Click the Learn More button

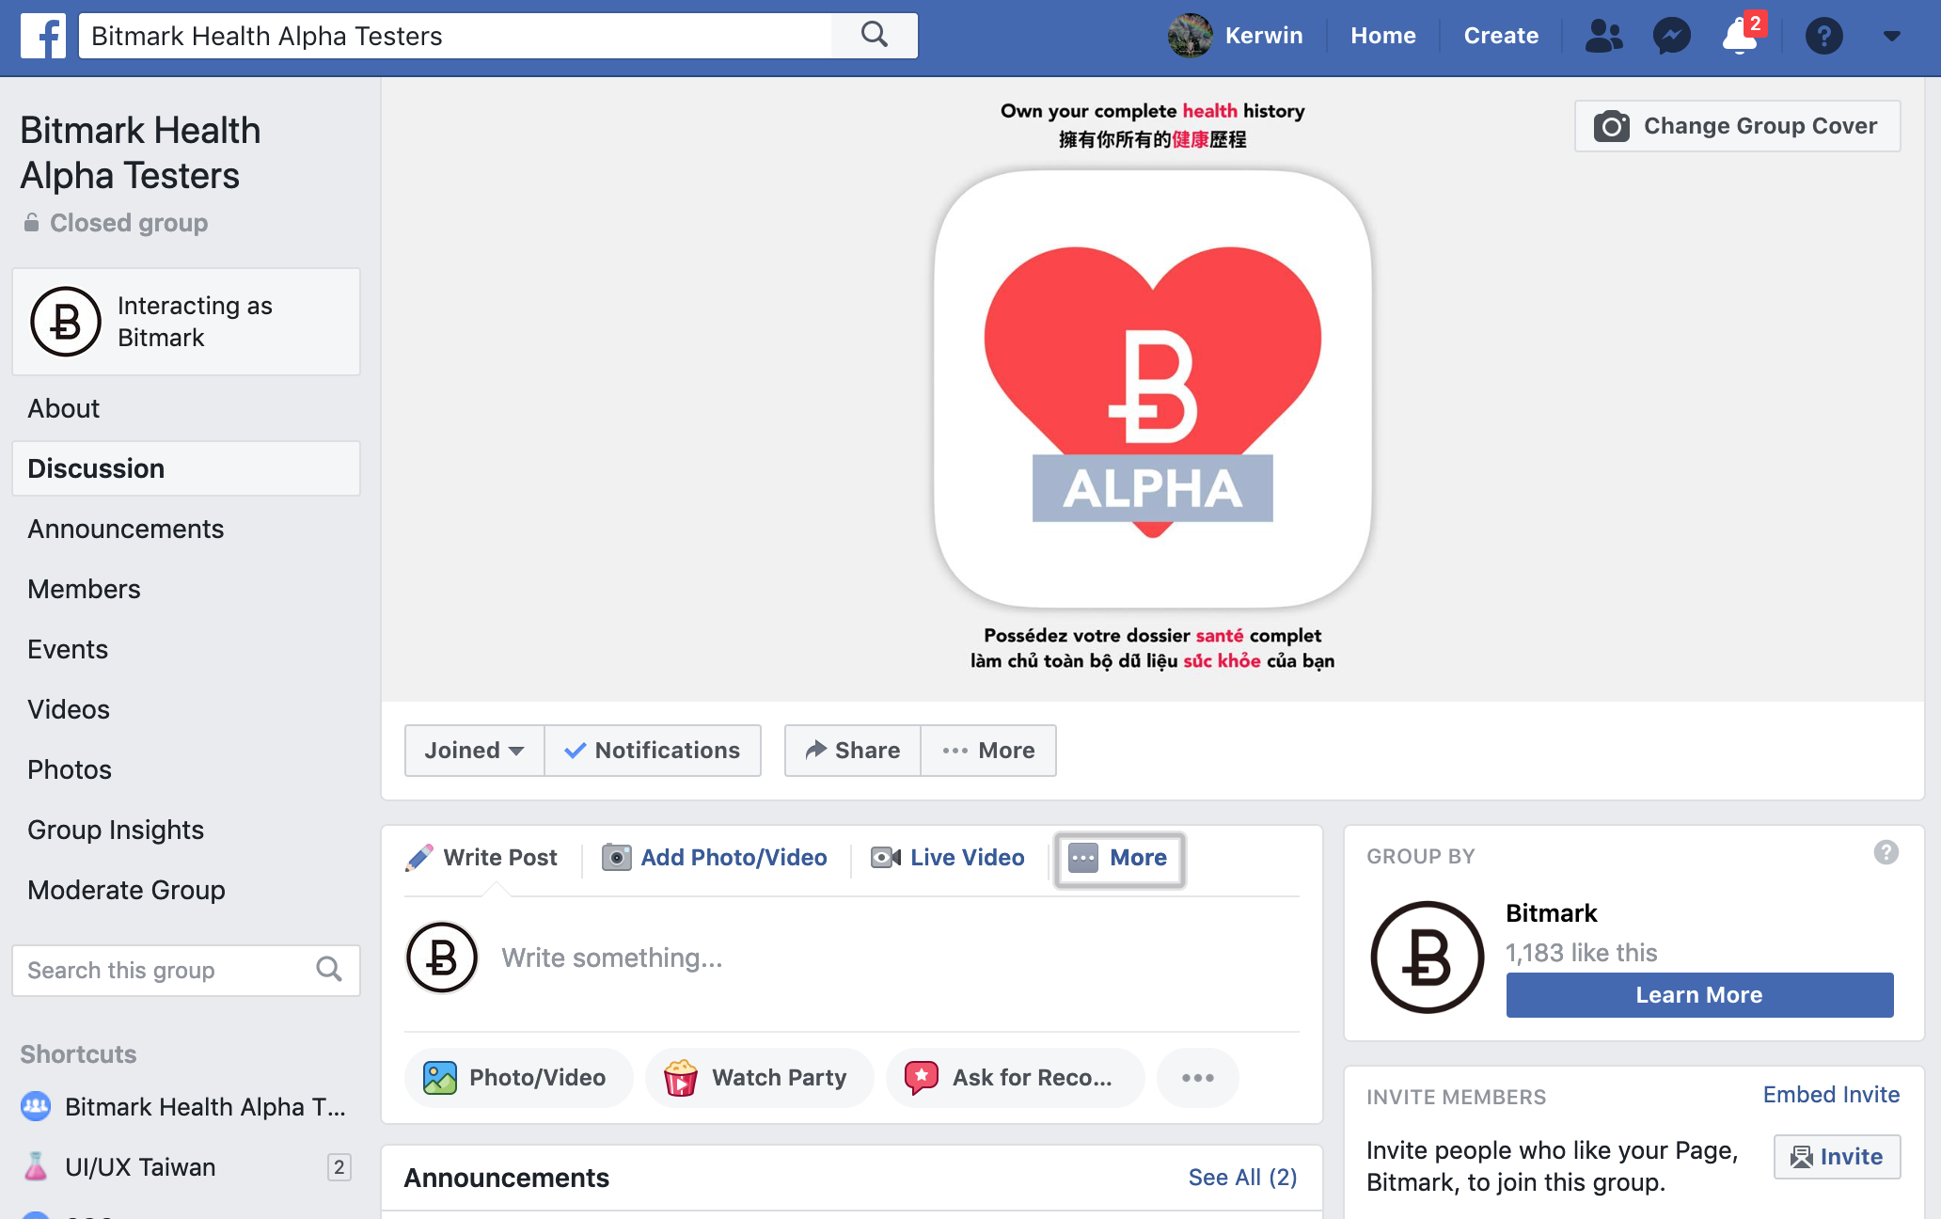pyautogui.click(x=1699, y=995)
